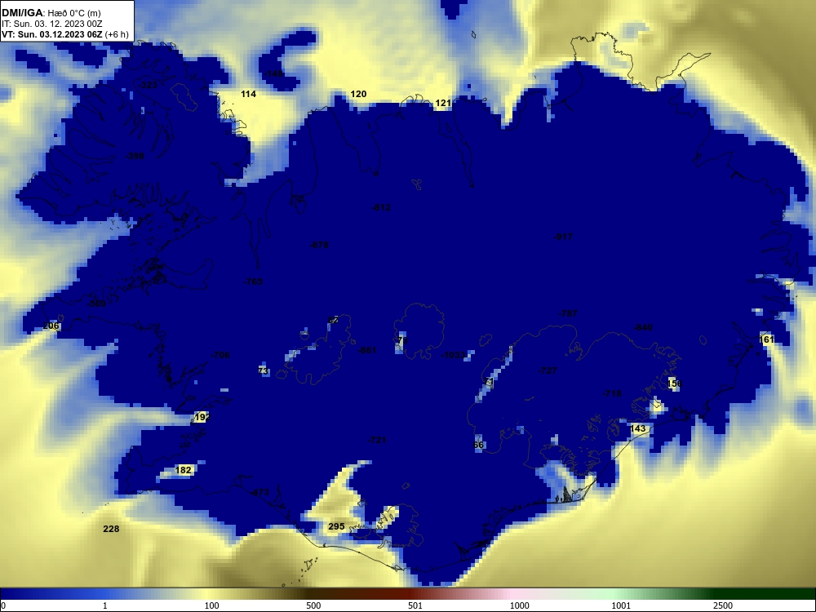Click the map value 71
816x612 pixels.
[x=489, y=382]
